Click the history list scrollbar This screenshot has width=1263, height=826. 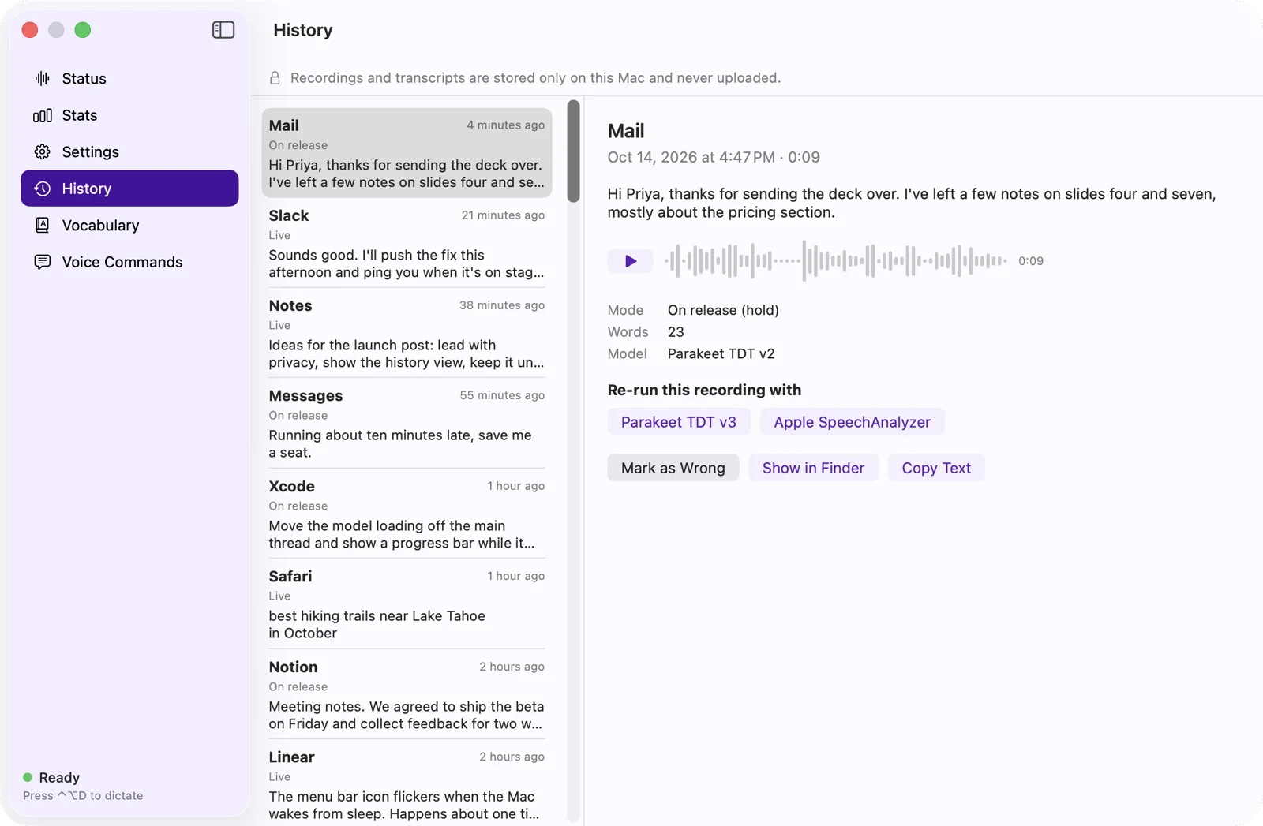click(x=573, y=151)
